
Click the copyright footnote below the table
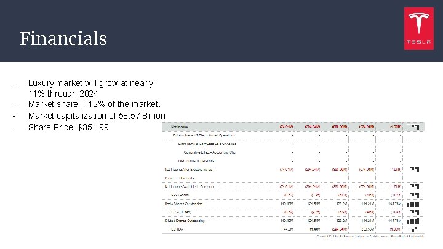point(370,237)
